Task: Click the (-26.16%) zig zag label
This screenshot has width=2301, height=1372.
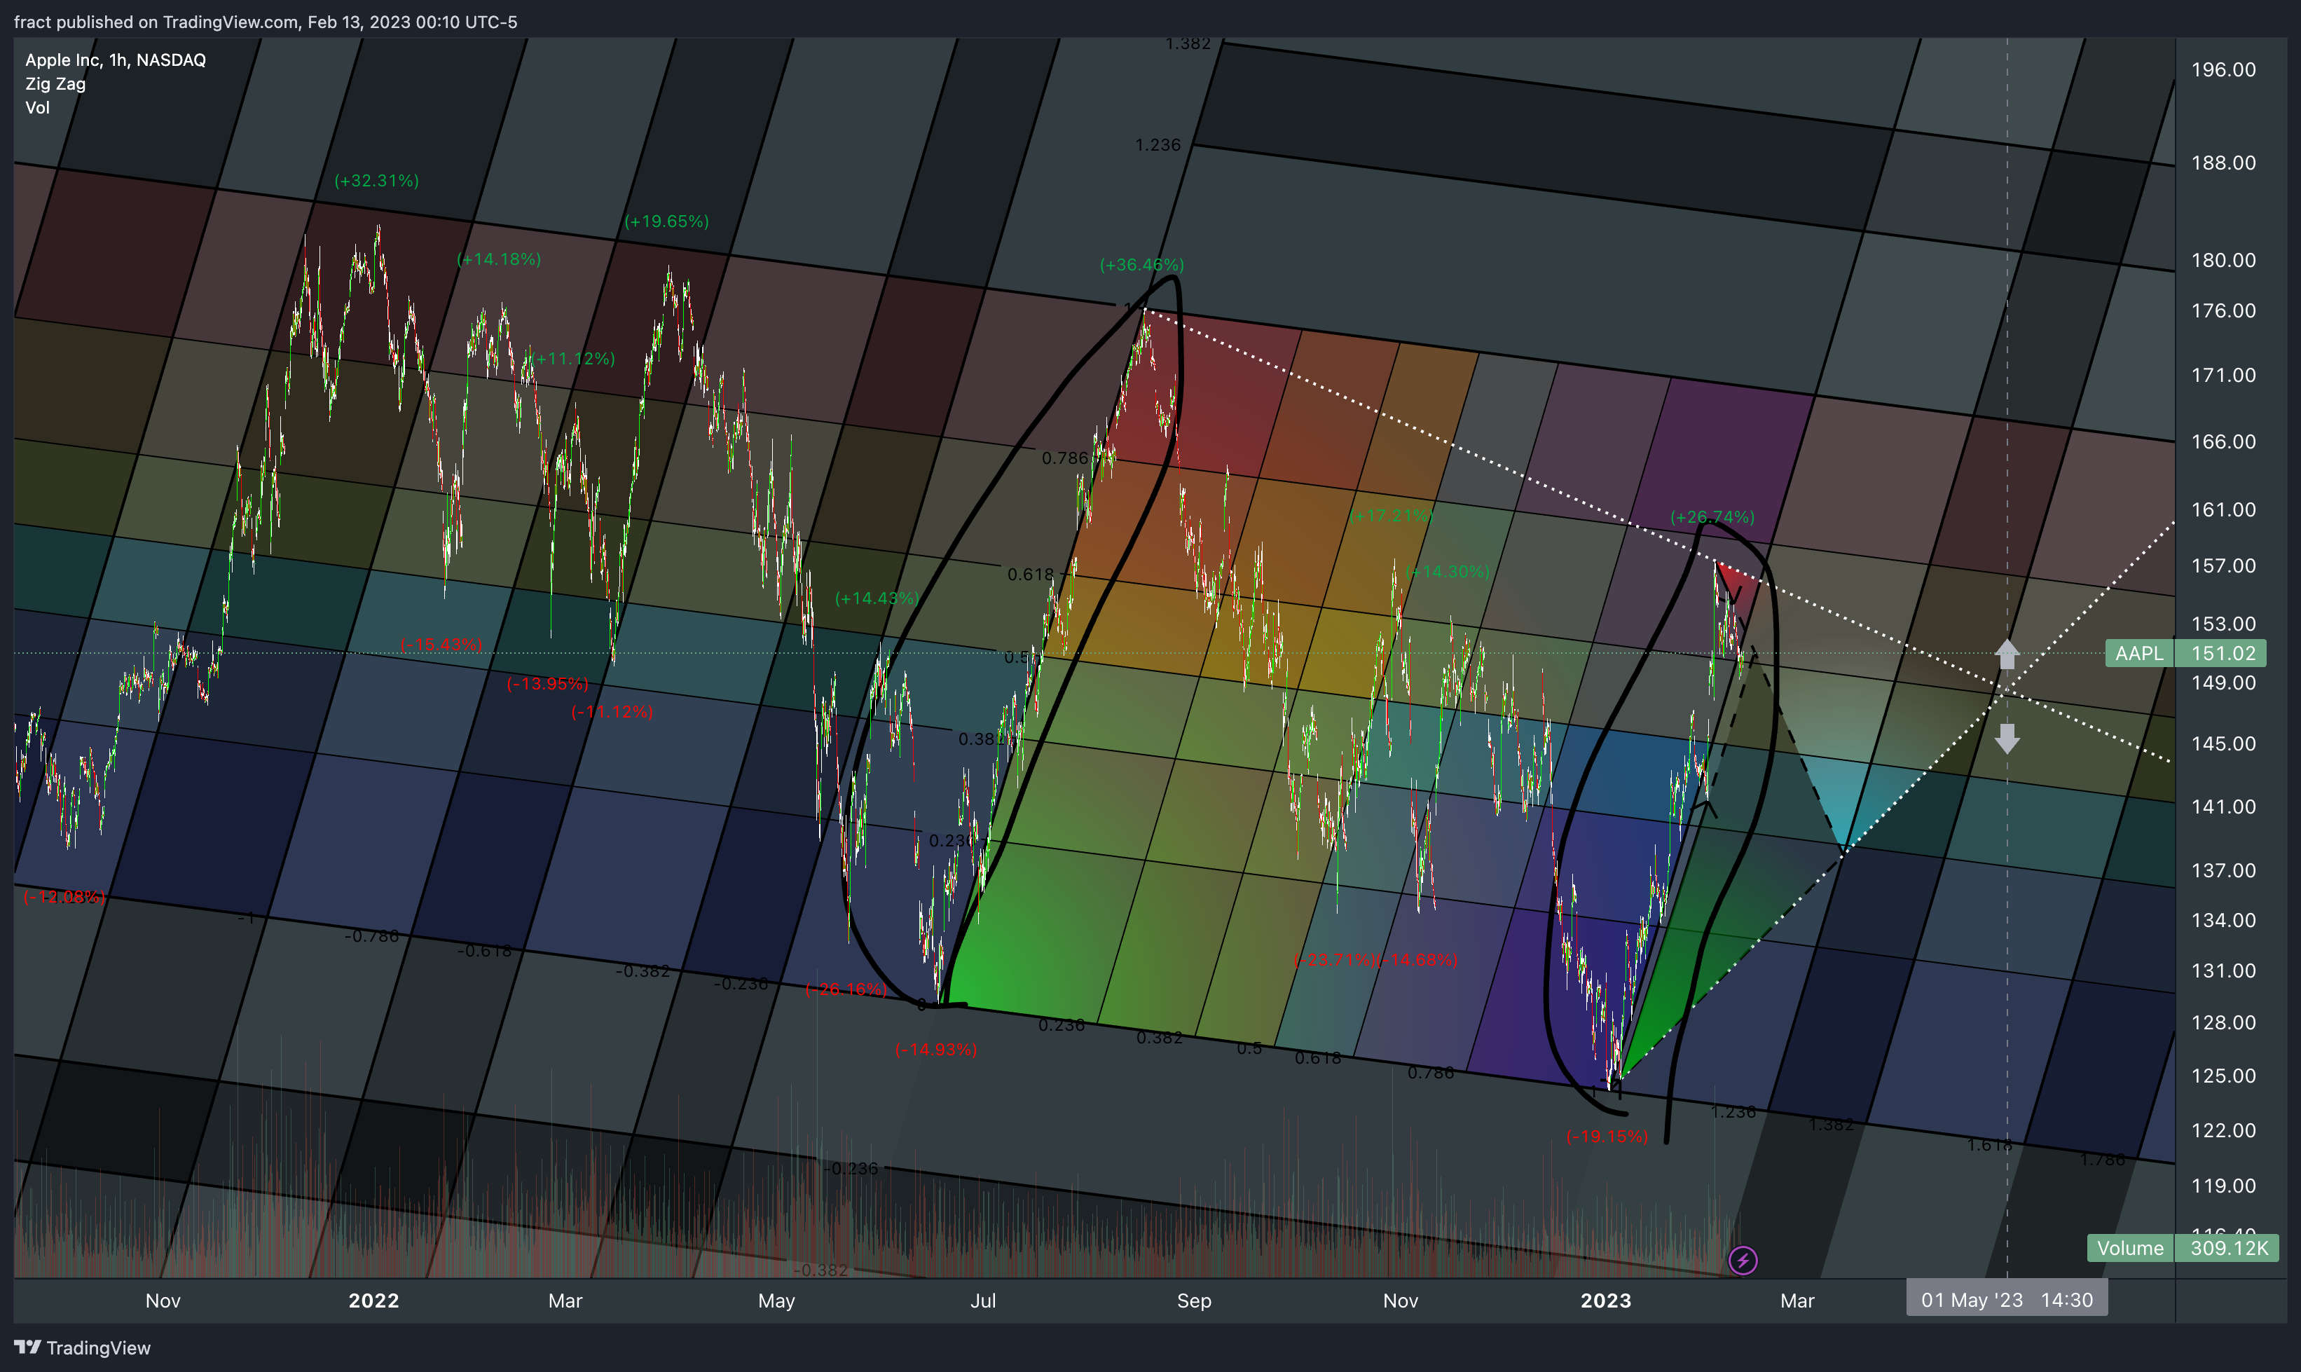Action: click(846, 989)
